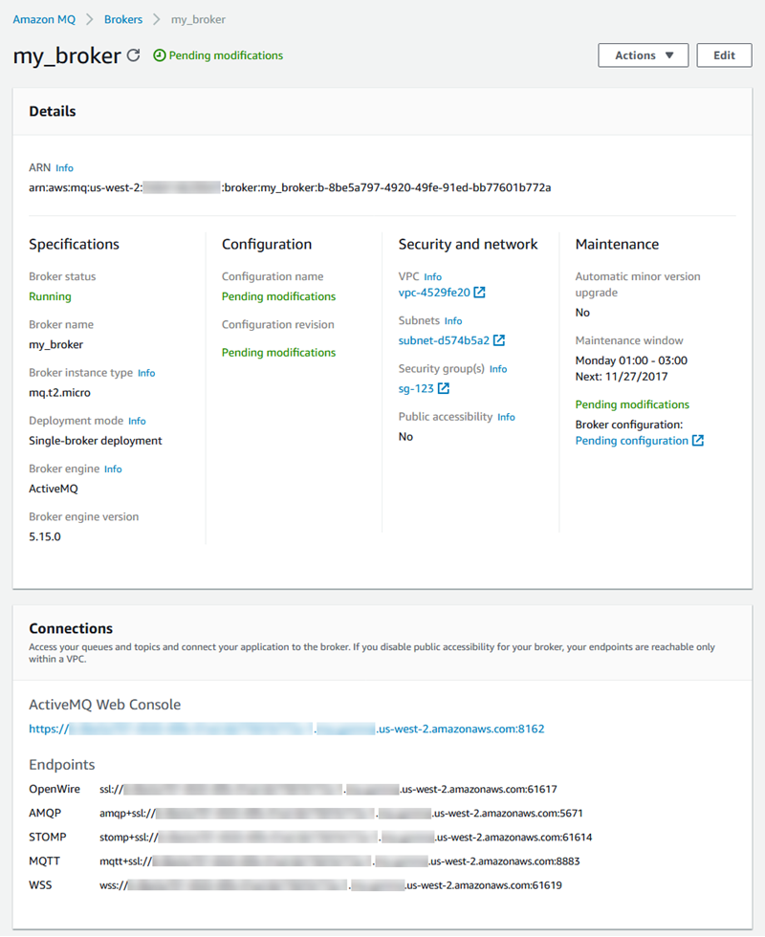Open the ActiveMQ Web Console URL

[287, 729]
